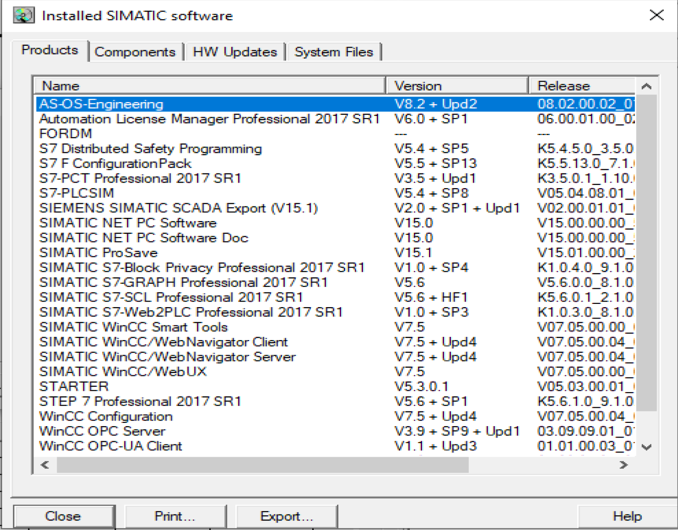This screenshot has height=530, width=678.
Task: Show the System Files tab
Action: (x=334, y=52)
